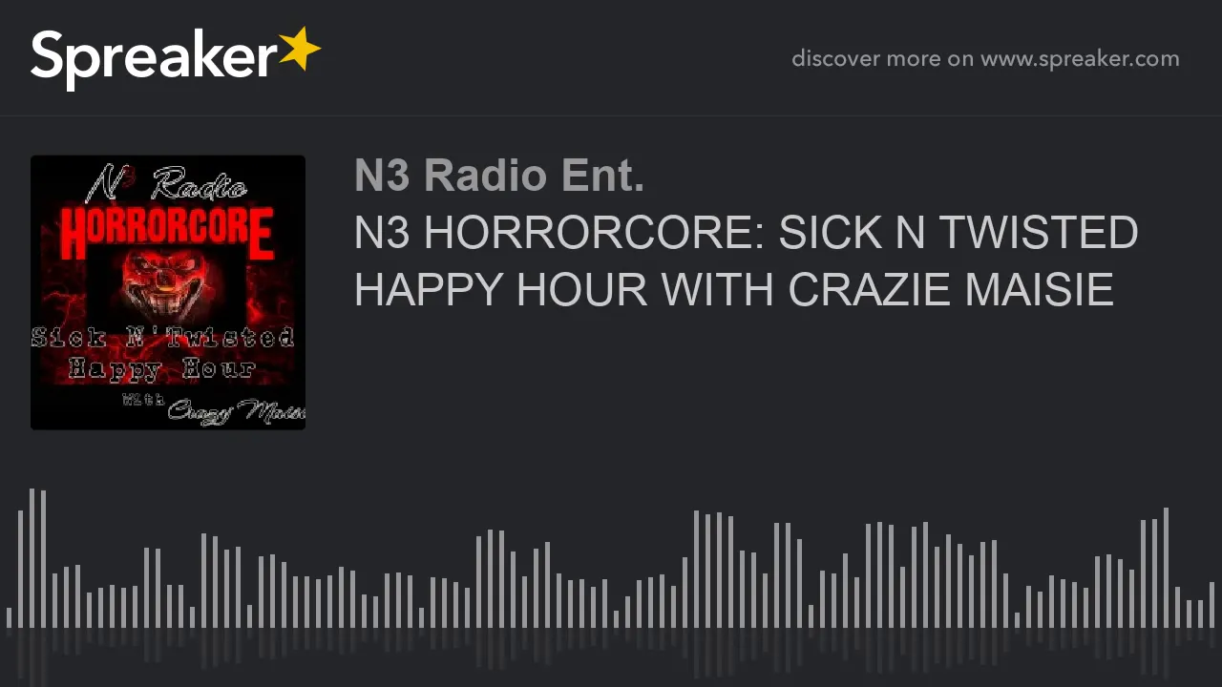The image size is (1222, 687).
Task: Click the yellow star in Spreaker logo
Action: click(300, 50)
